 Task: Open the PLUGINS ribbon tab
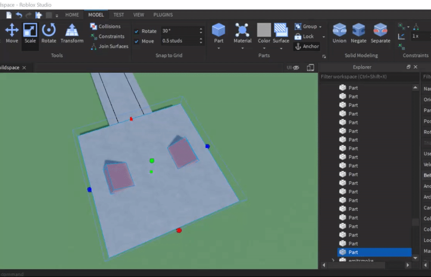click(163, 15)
